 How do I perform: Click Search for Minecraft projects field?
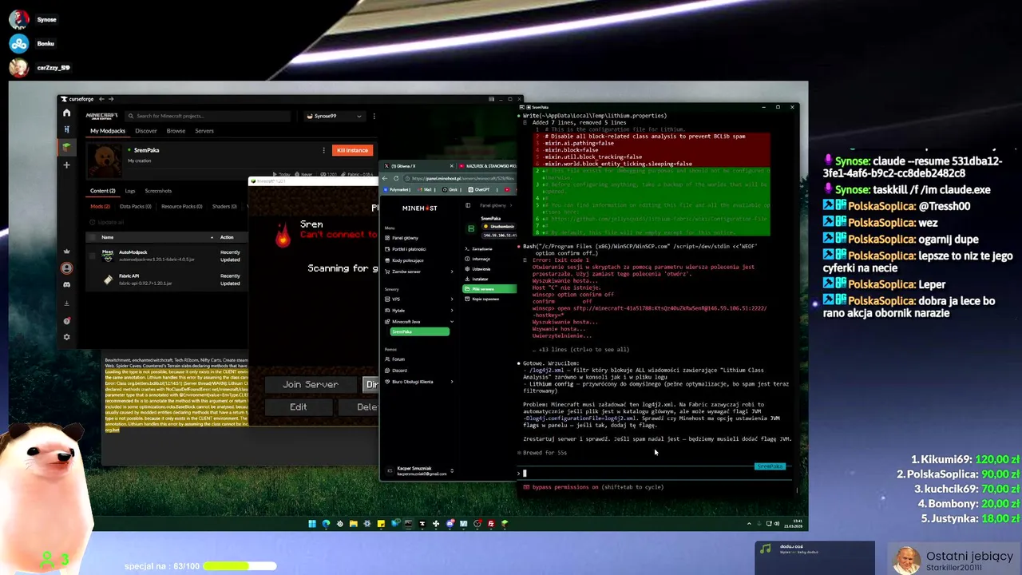coord(209,116)
